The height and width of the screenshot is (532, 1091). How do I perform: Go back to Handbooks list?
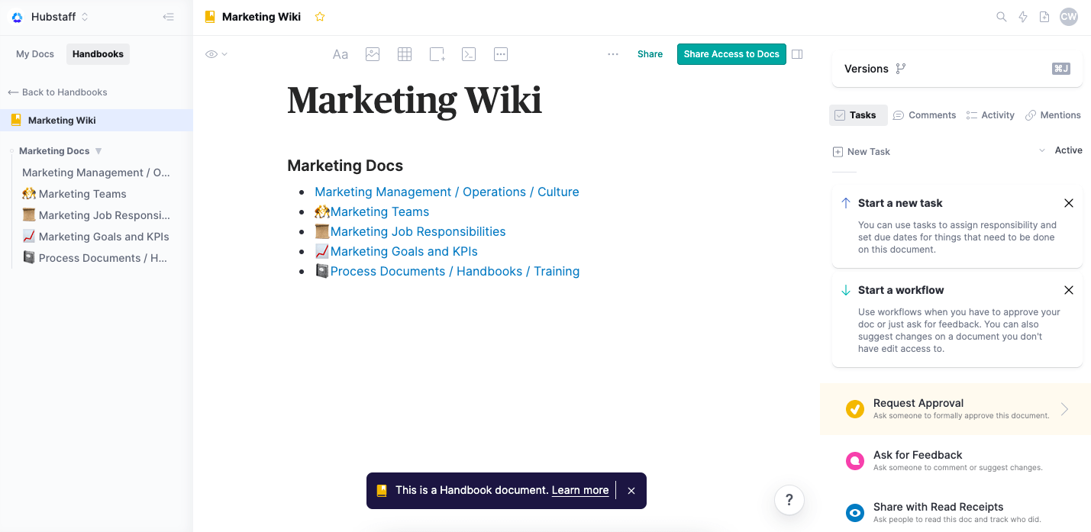57,92
